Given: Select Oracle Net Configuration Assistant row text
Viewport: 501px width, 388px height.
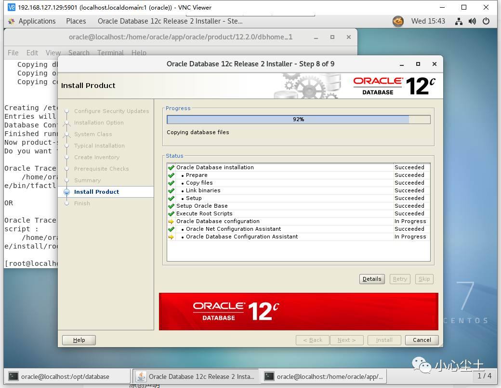Looking at the screenshot, I should 234,229.
